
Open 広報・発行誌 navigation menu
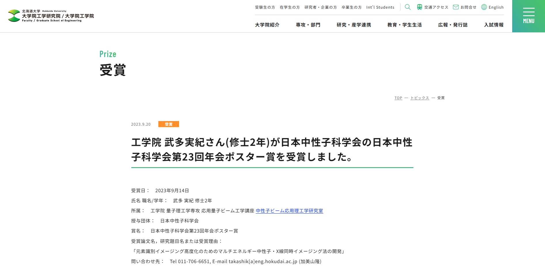tap(453, 25)
